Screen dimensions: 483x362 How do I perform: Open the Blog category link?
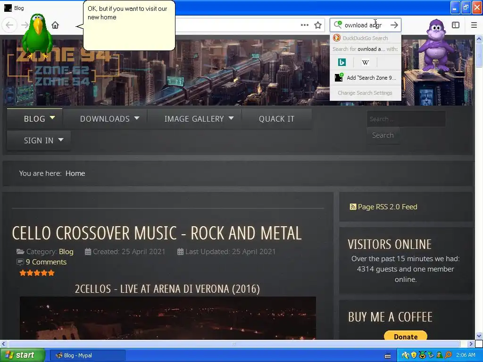tap(66, 252)
